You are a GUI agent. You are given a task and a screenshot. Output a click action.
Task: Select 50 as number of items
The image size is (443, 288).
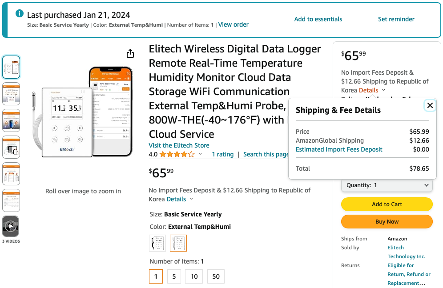click(x=216, y=276)
